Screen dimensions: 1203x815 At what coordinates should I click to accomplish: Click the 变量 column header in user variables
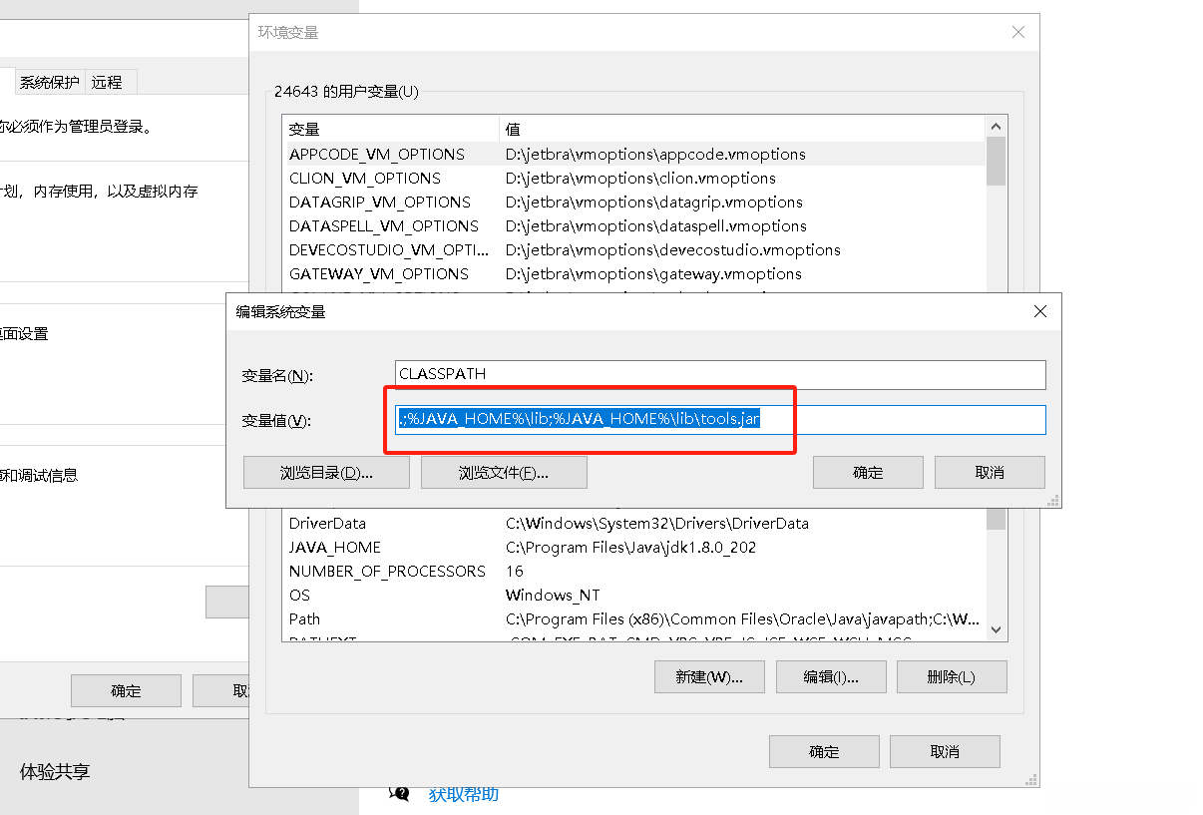(391, 129)
